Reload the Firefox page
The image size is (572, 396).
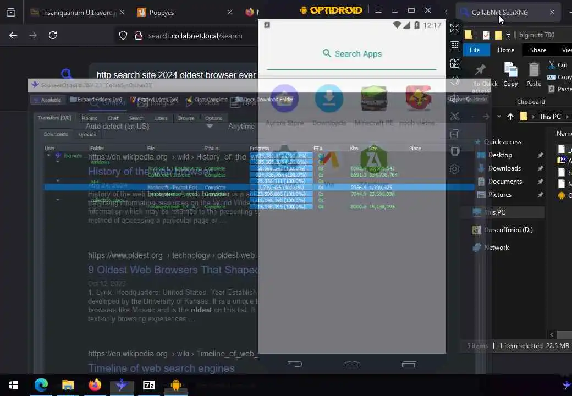pyautogui.click(x=53, y=35)
